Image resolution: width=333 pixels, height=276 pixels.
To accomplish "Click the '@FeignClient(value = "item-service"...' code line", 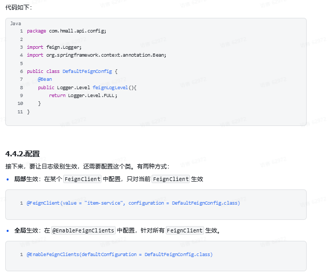I will (134, 203).
